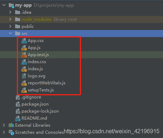Select the README.md file name
Screen dimensions: 163x138
(x=34, y=118)
